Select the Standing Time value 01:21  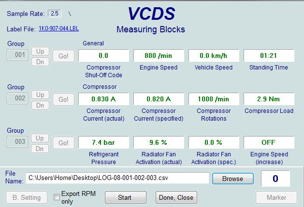pos(269,55)
